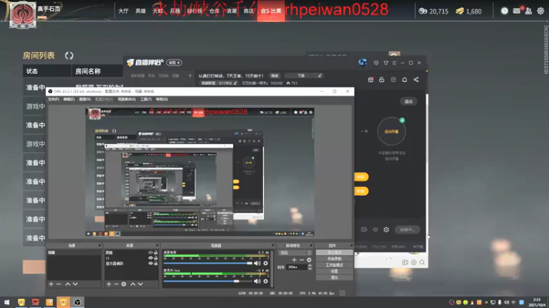Viewport: 549px width, 308px height.
Task: Refresh the 房间列表 room list
Action: [x=69, y=55]
